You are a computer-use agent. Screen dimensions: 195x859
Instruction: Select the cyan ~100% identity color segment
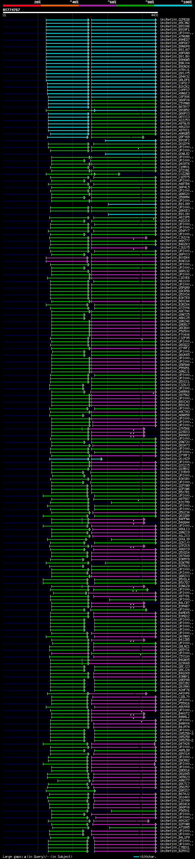(x=173, y=5)
